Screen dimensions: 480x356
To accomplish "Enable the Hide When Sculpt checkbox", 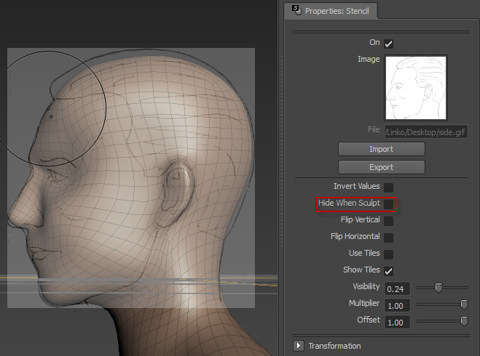I will point(389,204).
